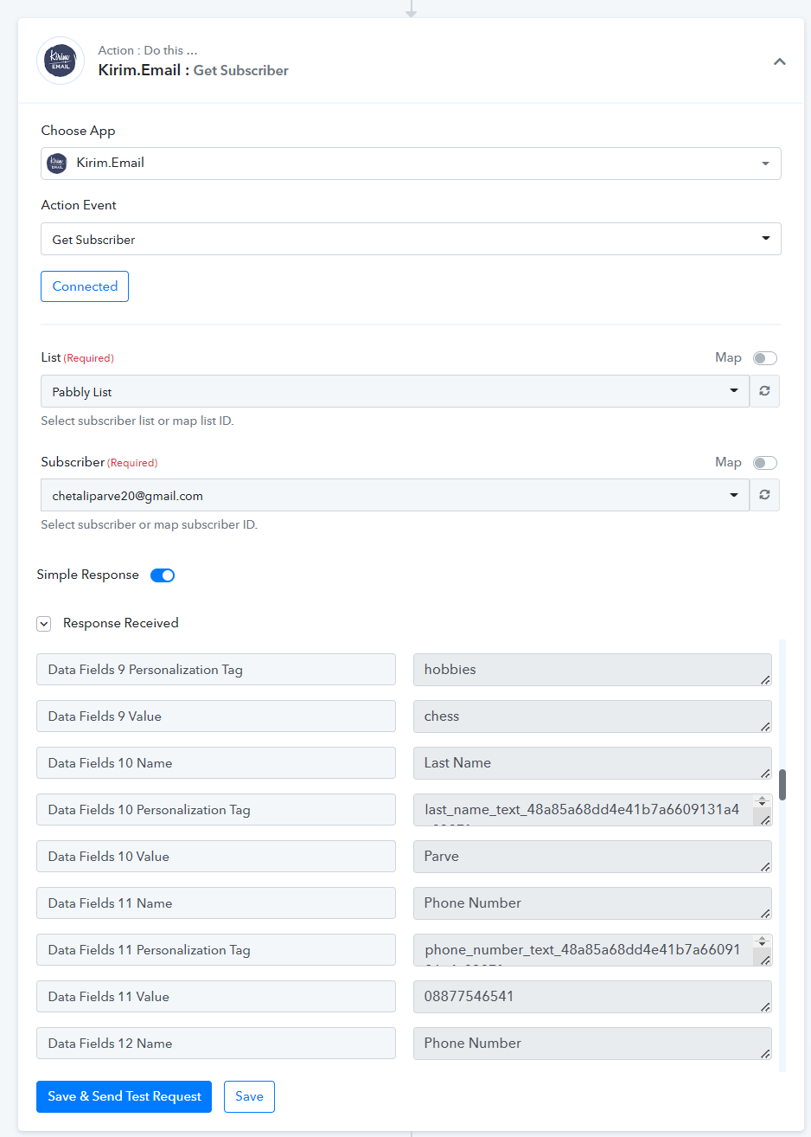This screenshot has height=1137, width=811.
Task: Click the Connected button
Action: tap(85, 286)
